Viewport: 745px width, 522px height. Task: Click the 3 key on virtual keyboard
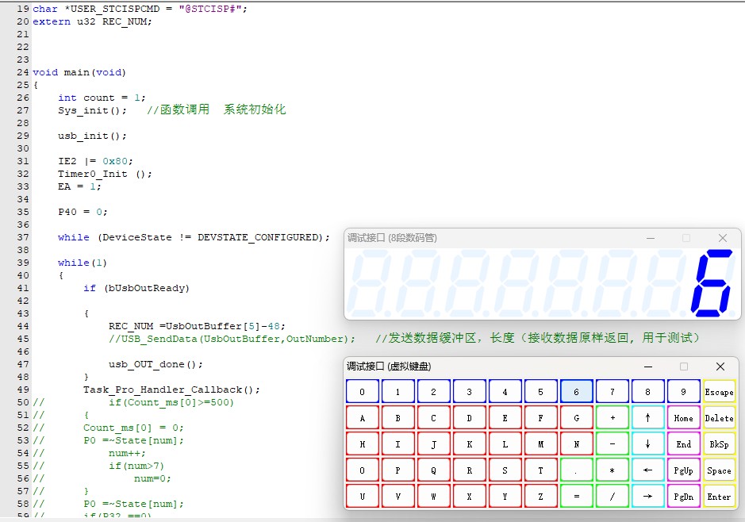(470, 392)
